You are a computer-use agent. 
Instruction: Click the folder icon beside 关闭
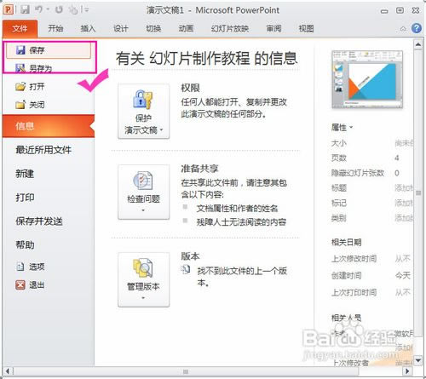(20, 105)
